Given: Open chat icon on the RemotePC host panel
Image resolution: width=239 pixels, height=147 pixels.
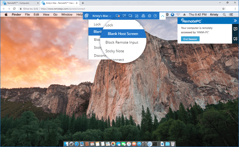Looking at the screenshot, I should tap(235, 29).
